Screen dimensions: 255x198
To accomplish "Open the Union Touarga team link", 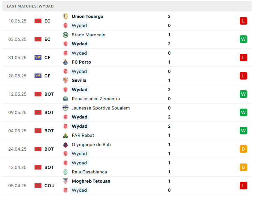I will [87, 16].
